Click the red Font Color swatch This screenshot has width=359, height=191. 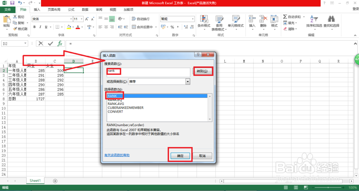(78, 27)
